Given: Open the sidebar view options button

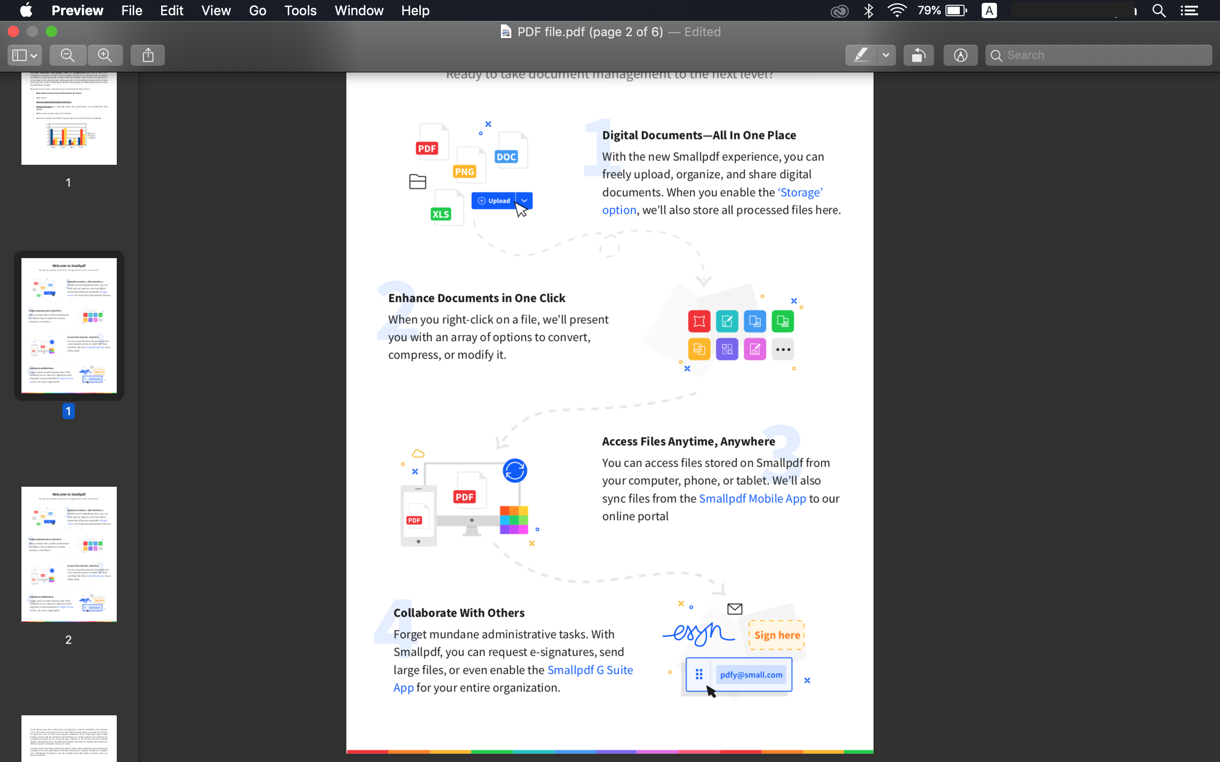Looking at the screenshot, I should pyautogui.click(x=25, y=55).
